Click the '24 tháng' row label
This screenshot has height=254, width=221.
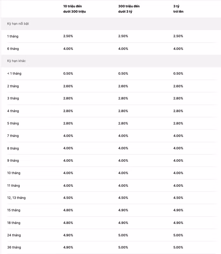pos(14,235)
